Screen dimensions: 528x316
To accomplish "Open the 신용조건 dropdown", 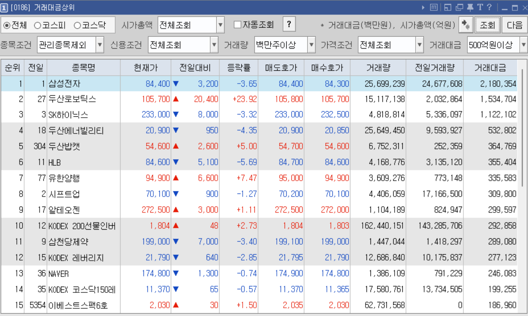I will click(x=214, y=44).
